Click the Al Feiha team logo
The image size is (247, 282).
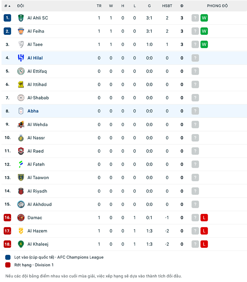point(21,31)
